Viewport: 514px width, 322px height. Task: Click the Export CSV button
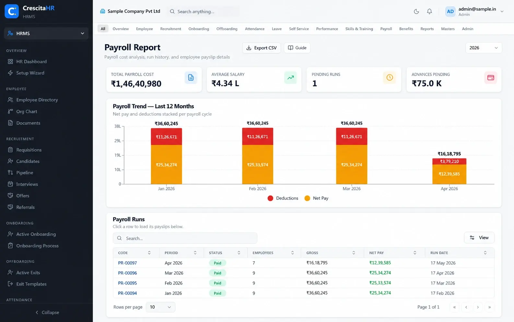click(x=261, y=48)
